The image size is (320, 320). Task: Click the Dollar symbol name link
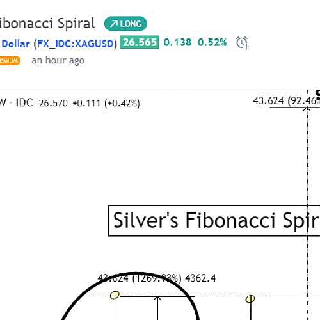coord(15,44)
